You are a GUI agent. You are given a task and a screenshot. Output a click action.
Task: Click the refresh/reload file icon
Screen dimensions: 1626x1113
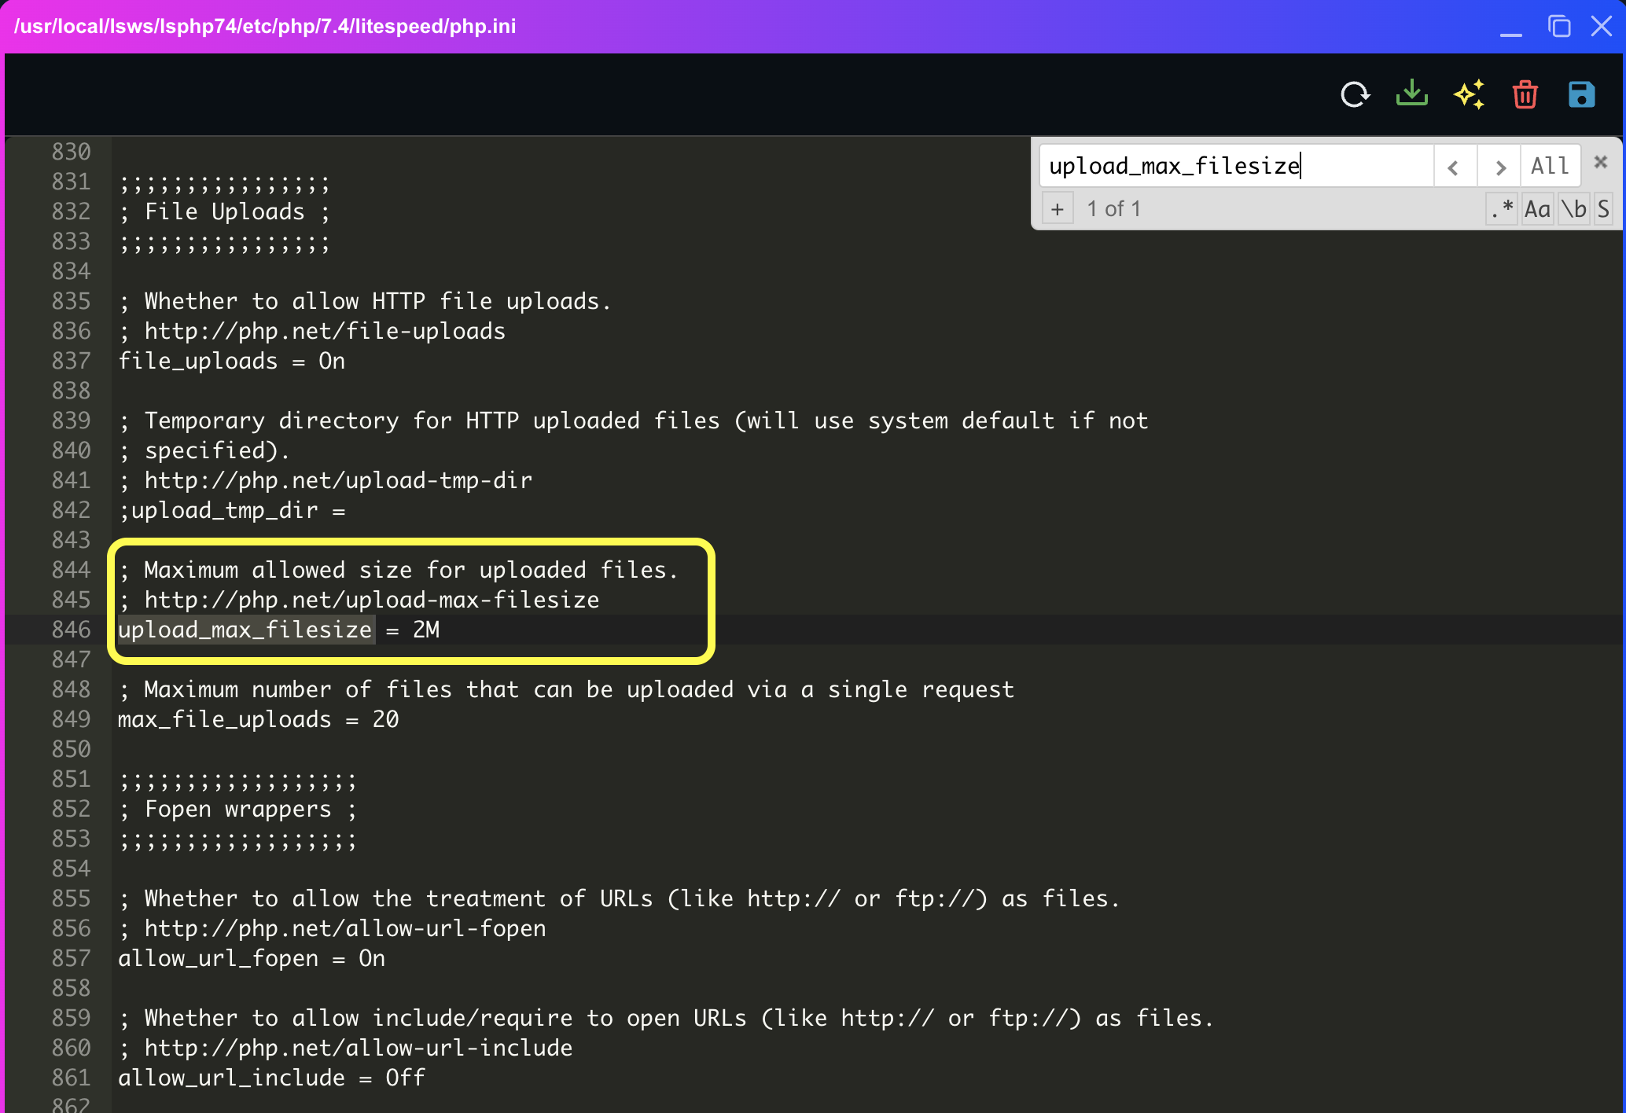(x=1355, y=95)
